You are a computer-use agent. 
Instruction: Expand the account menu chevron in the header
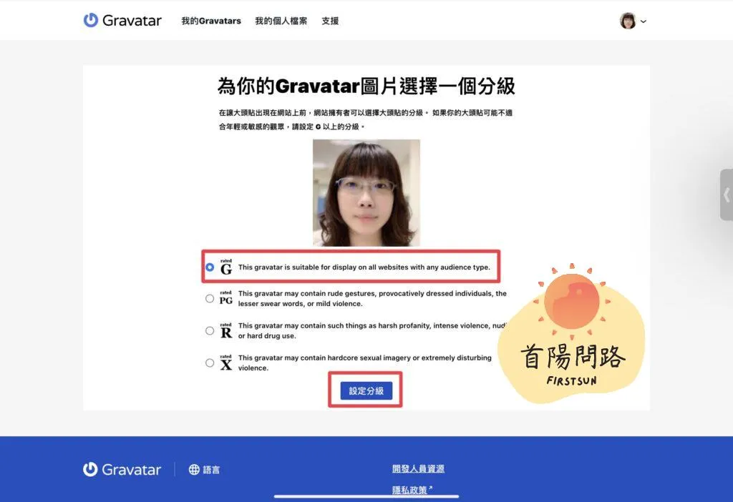644,21
